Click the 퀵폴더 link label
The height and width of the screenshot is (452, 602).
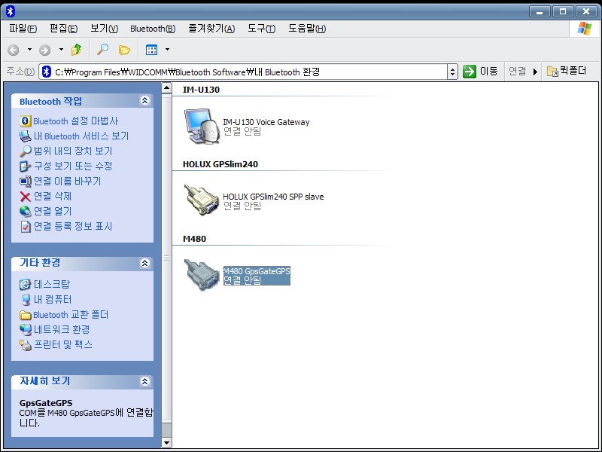click(573, 71)
